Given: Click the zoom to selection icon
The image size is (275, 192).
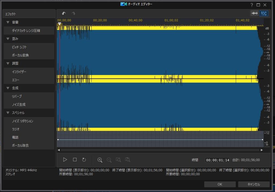Looking at the screenshot, I should click(118, 160).
